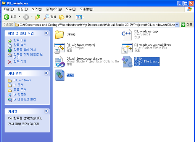This screenshot has width=195, height=142.
Task: Go back with the 뒤로 button
Action: click(10, 17)
